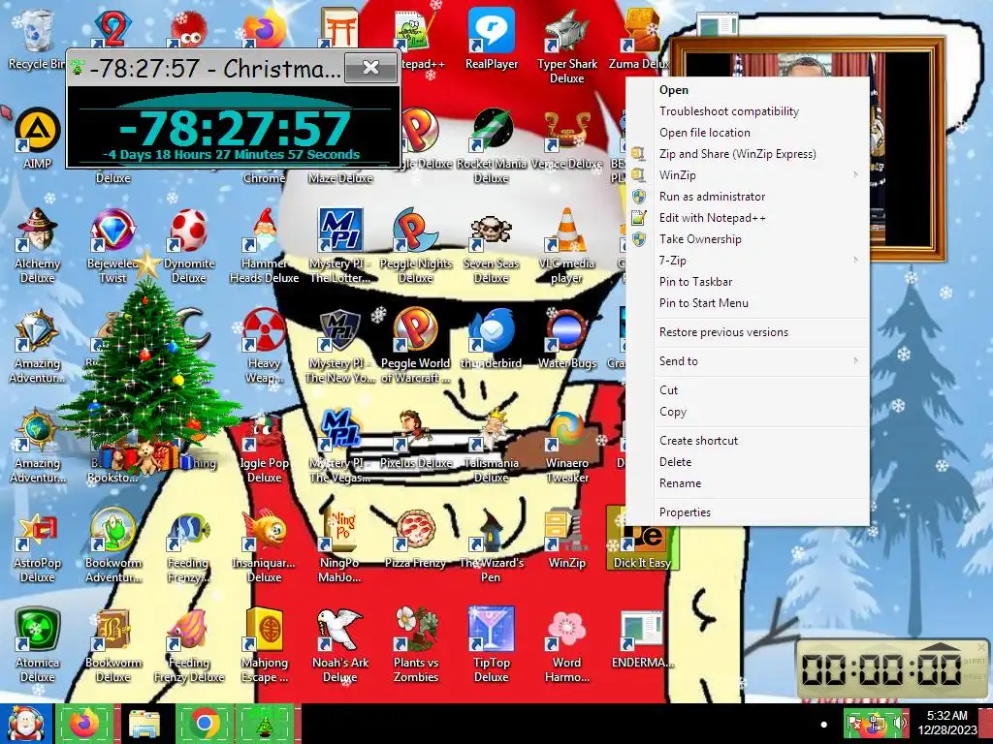The image size is (993, 744).
Task: Choose Cut from context menu
Action: tap(748, 390)
